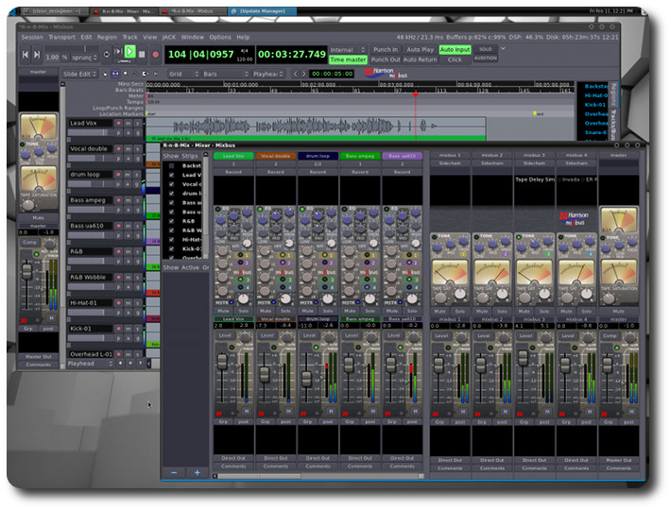Remove strip with minus button in Mixer
The width and height of the screenshot is (671, 510).
(x=174, y=472)
